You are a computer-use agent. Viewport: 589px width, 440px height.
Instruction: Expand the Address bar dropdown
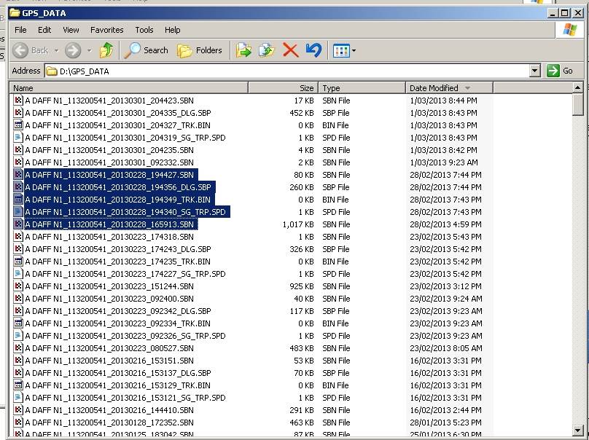pos(534,71)
